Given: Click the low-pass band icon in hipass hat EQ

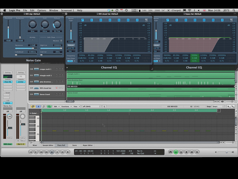Looking at the screenshot, I should (x=231, y=20).
